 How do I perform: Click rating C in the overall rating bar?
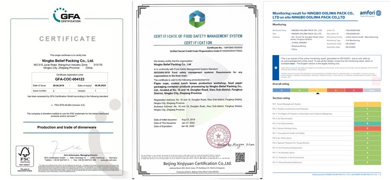(317, 90)
